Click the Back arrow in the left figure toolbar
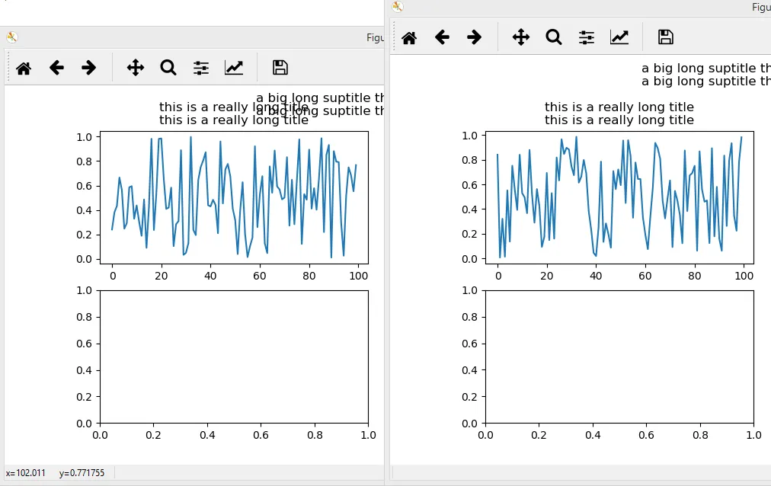771x486 pixels. pyautogui.click(x=56, y=68)
